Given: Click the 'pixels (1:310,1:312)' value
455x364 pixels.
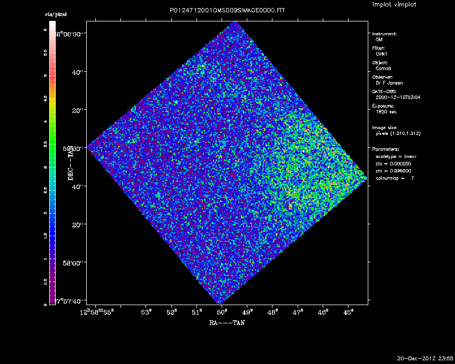Looking at the screenshot, I should 398,133.
